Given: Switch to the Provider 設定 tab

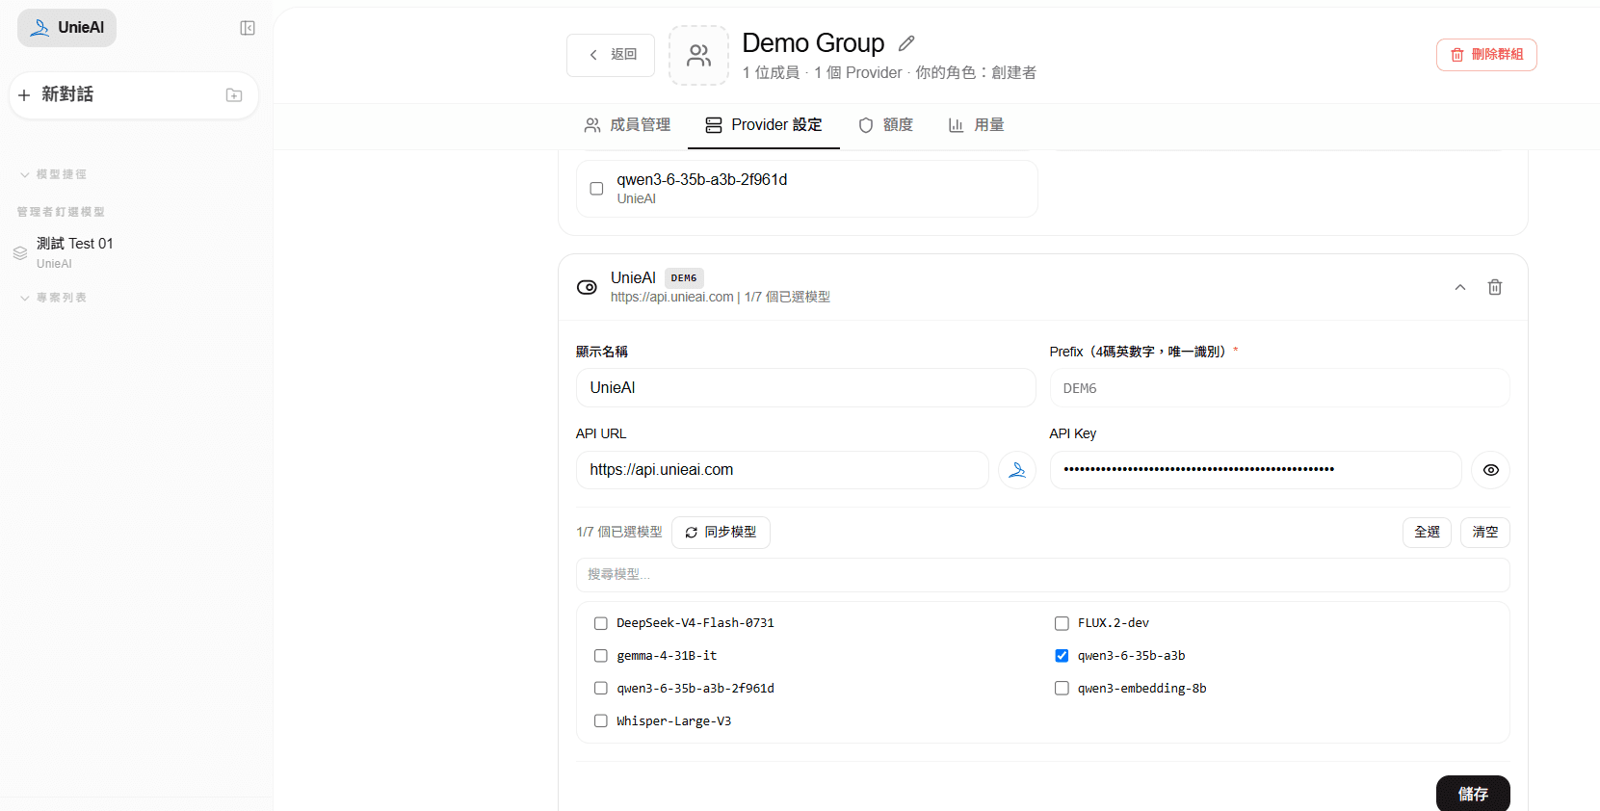Looking at the screenshot, I should click(764, 125).
